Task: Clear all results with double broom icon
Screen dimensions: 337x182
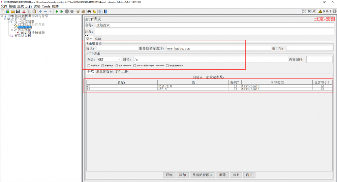Action: pyautogui.click(x=83, y=11)
